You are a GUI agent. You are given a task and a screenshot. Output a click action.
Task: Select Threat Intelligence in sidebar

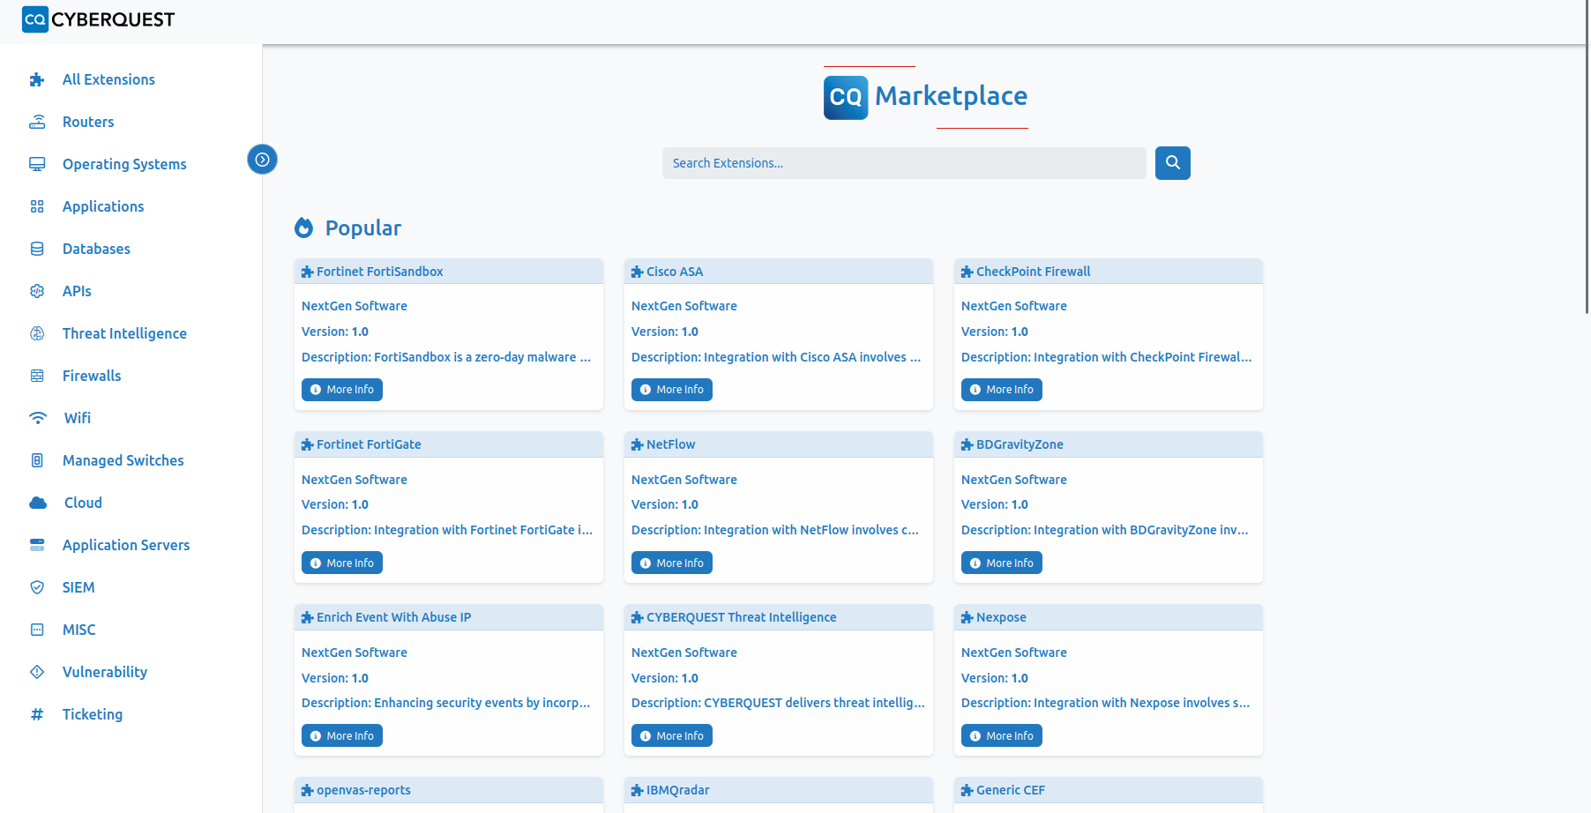pyautogui.click(x=124, y=333)
